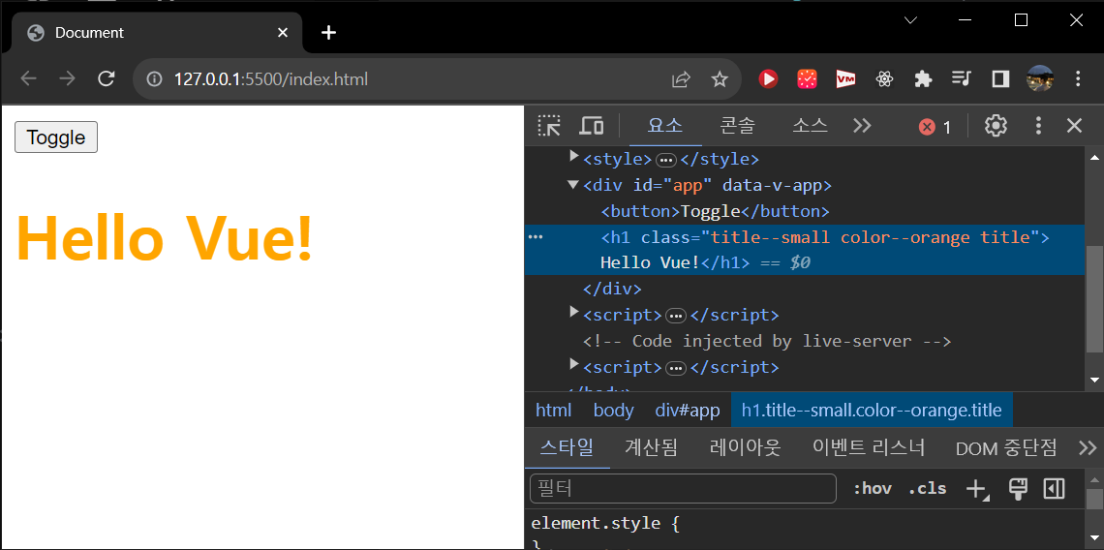1104x550 pixels.
Task: Switch to the 레이아웃 pane tab
Action: (x=745, y=448)
